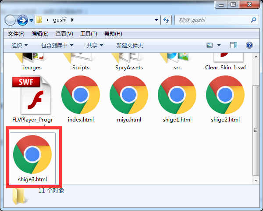Viewport: 263px width, 211px height.
Task: Click the index.html file name
Action: tap(81, 120)
